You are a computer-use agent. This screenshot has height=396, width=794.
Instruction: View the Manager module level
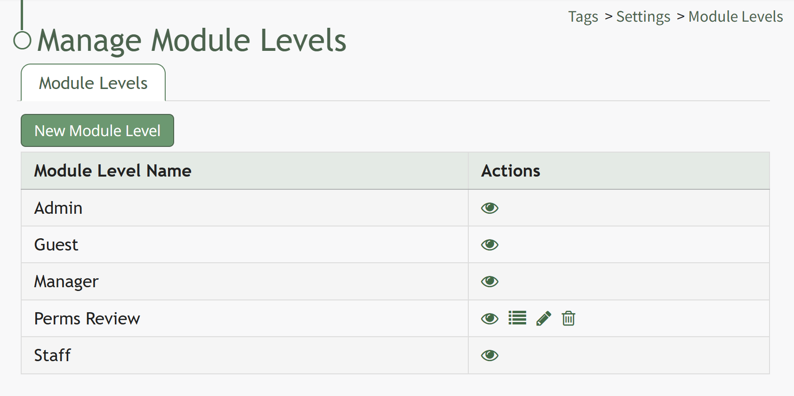(489, 282)
